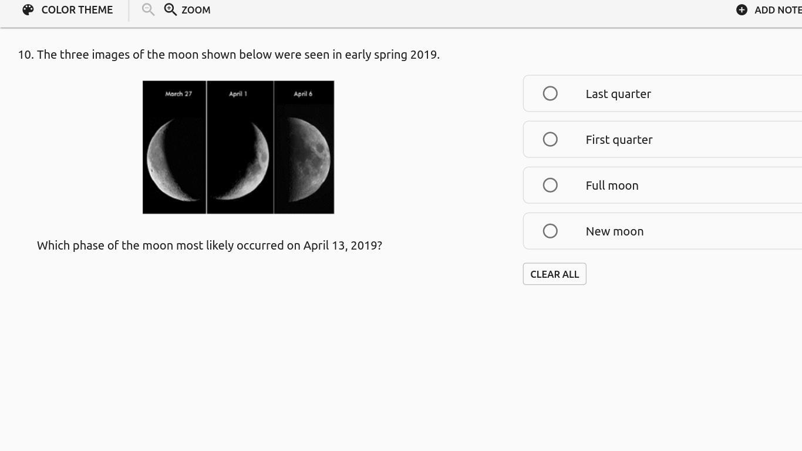Click the zoom in magnifier icon
Image resolution: width=802 pixels, height=451 pixels.
point(170,10)
